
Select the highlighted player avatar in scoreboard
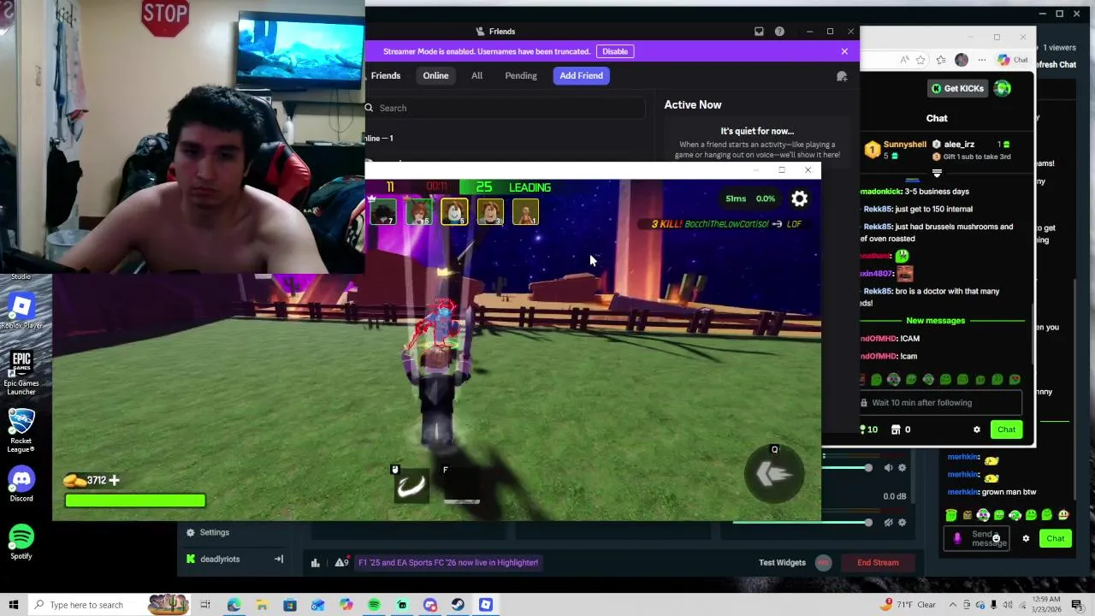click(x=454, y=211)
